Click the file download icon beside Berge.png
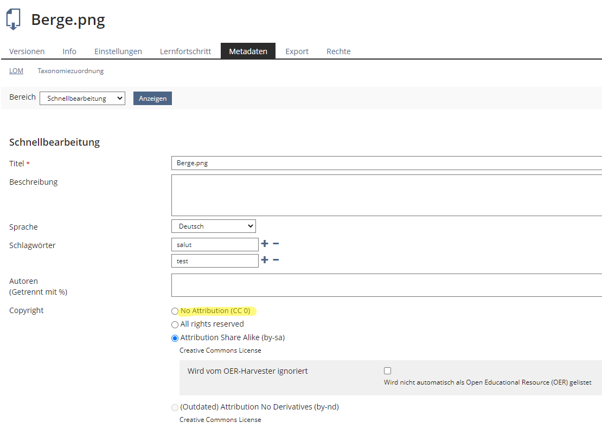The width and height of the screenshot is (602, 442). tap(13, 19)
